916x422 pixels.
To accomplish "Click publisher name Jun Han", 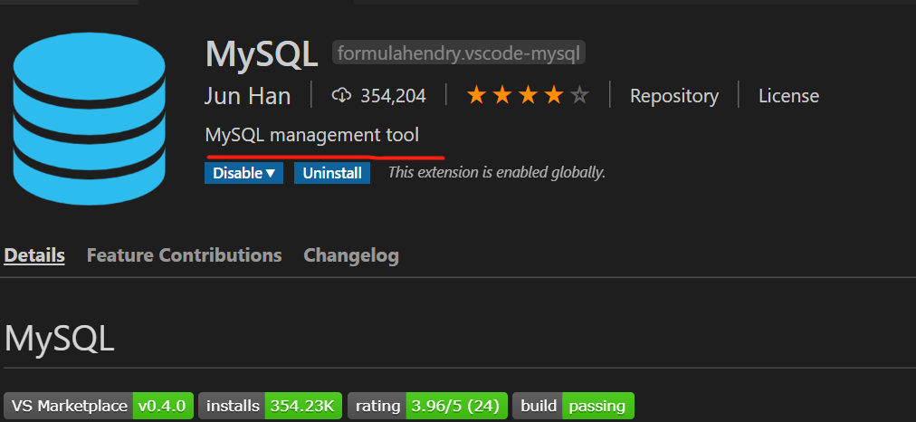I will click(248, 96).
